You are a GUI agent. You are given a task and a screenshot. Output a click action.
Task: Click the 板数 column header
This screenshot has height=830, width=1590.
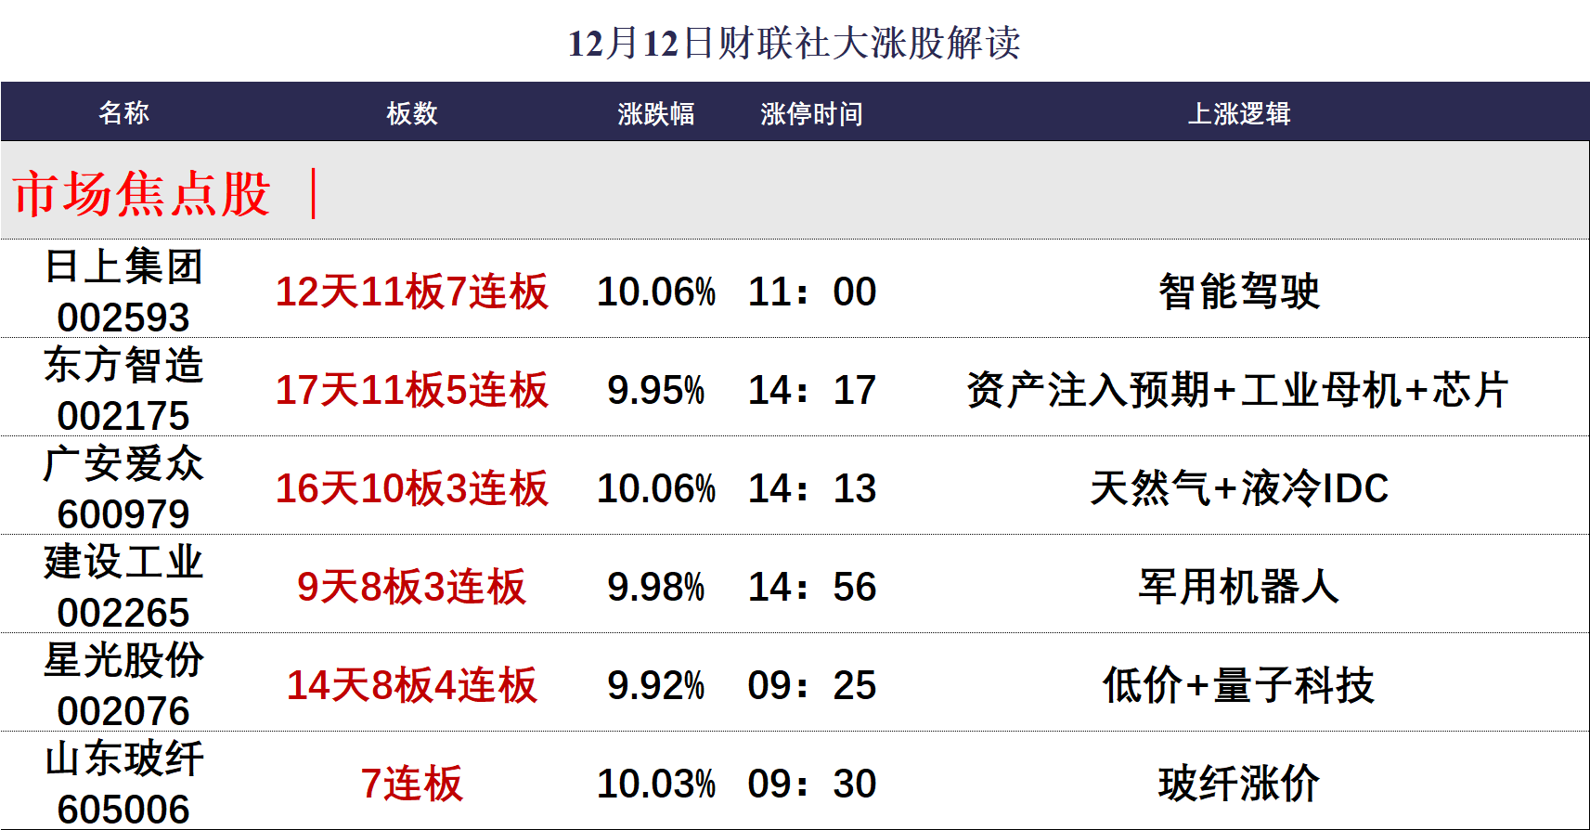coord(411,113)
